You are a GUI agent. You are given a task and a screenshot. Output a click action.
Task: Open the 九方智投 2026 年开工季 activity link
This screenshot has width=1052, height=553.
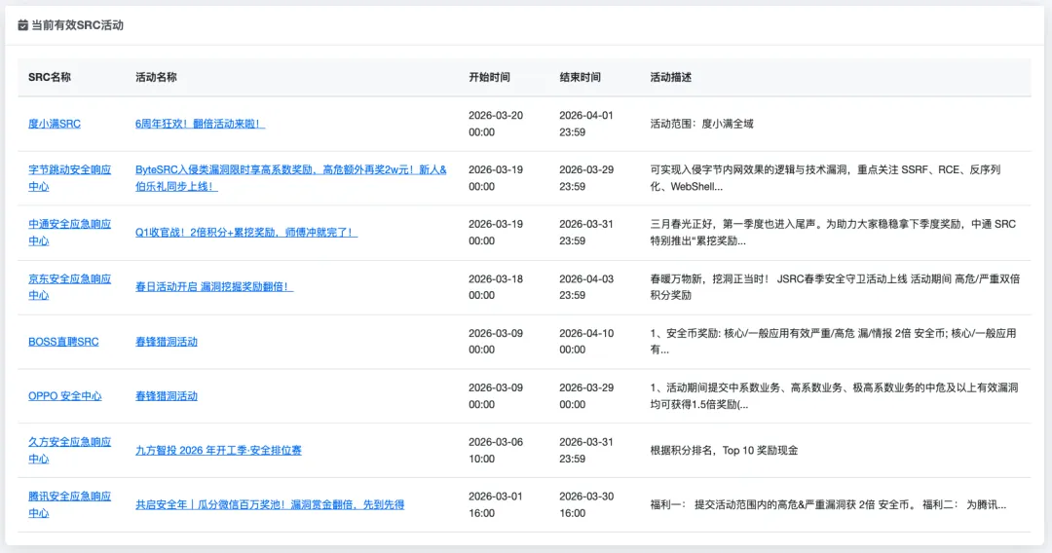[x=219, y=451]
